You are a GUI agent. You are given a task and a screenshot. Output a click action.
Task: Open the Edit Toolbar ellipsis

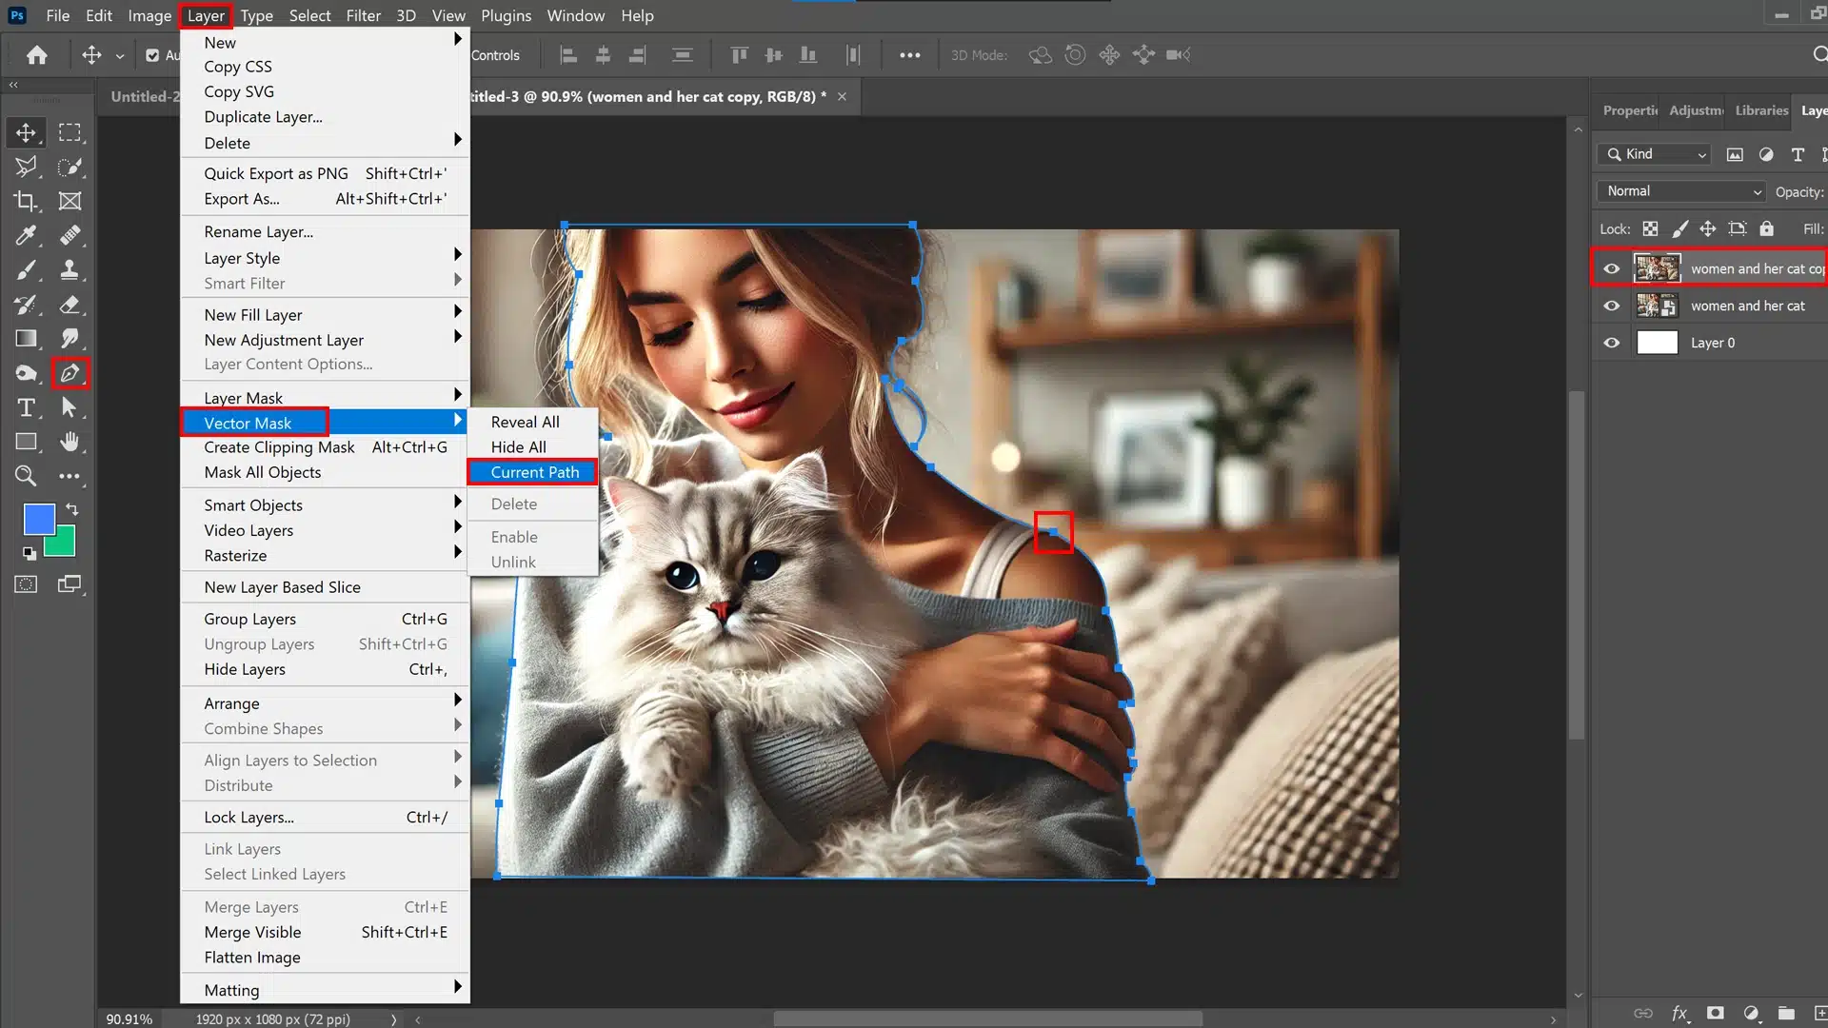click(70, 476)
